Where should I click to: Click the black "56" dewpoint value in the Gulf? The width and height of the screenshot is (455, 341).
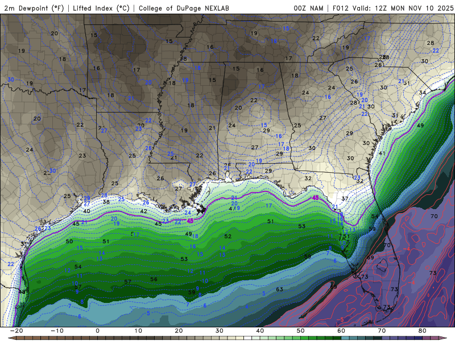(154, 279)
